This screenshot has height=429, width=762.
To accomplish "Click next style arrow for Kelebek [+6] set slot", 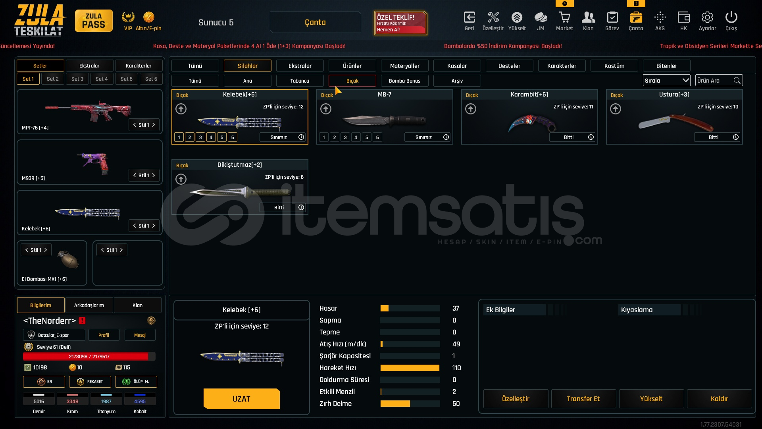I will (x=154, y=226).
